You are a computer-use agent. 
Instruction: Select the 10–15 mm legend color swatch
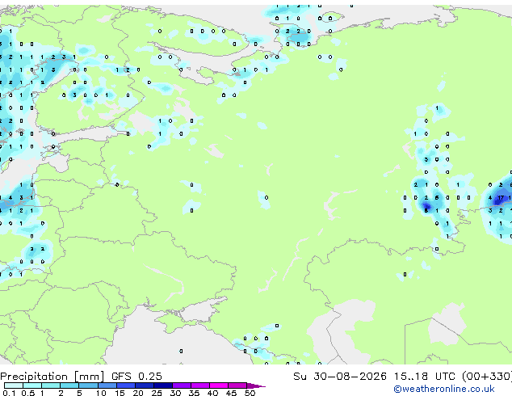[107, 385]
